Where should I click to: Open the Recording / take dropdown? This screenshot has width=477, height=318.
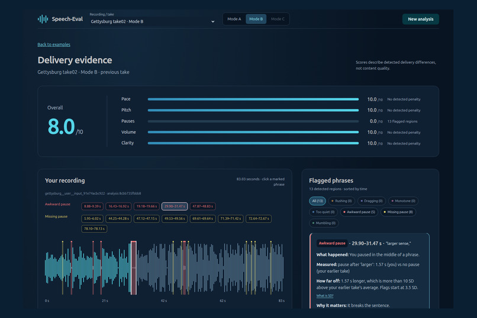153,21
